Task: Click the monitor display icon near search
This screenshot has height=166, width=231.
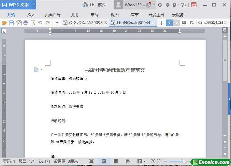Action: 184,23
